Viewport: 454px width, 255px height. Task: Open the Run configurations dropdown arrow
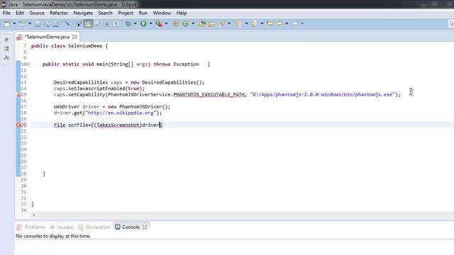(150, 23)
